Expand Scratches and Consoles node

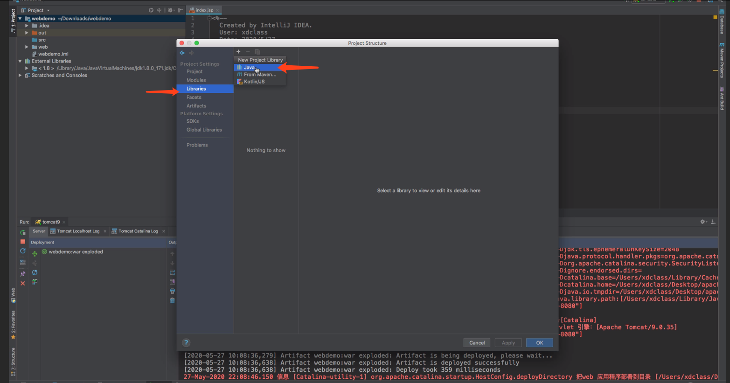pos(20,75)
